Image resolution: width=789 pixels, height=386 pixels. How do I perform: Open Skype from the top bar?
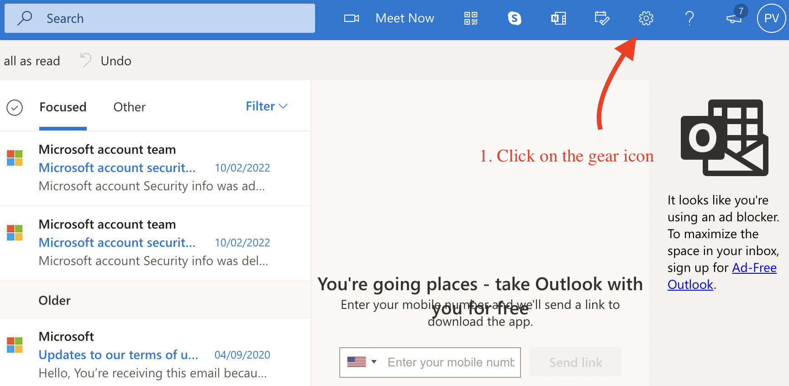pyautogui.click(x=515, y=19)
